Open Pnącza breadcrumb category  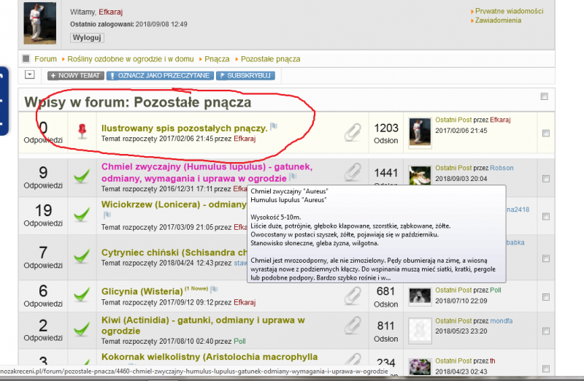pos(217,59)
